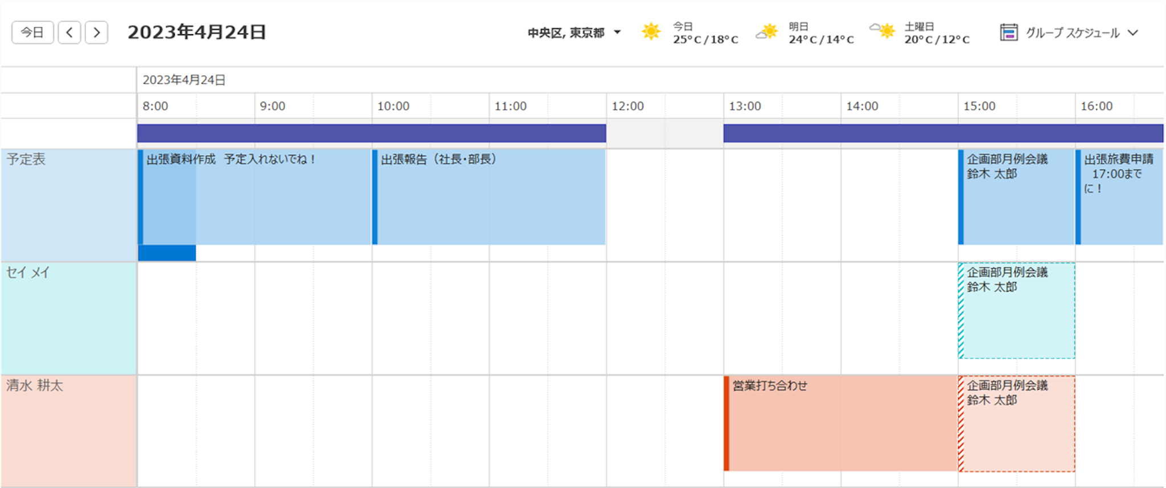Viewport: 1166px width, 488px height.
Task: Select the セイ メイ calendar row header
Action: [68, 317]
